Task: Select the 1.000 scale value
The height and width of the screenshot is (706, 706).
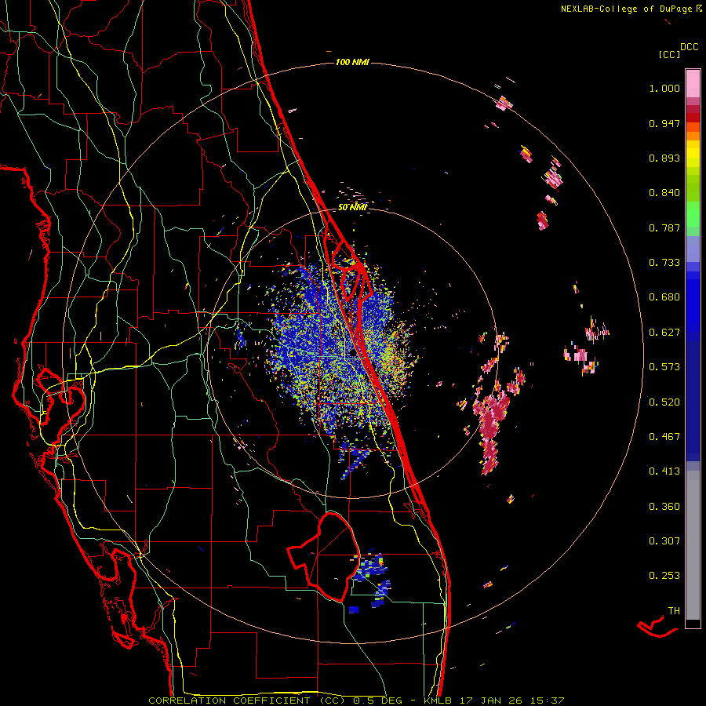Action: (x=664, y=88)
